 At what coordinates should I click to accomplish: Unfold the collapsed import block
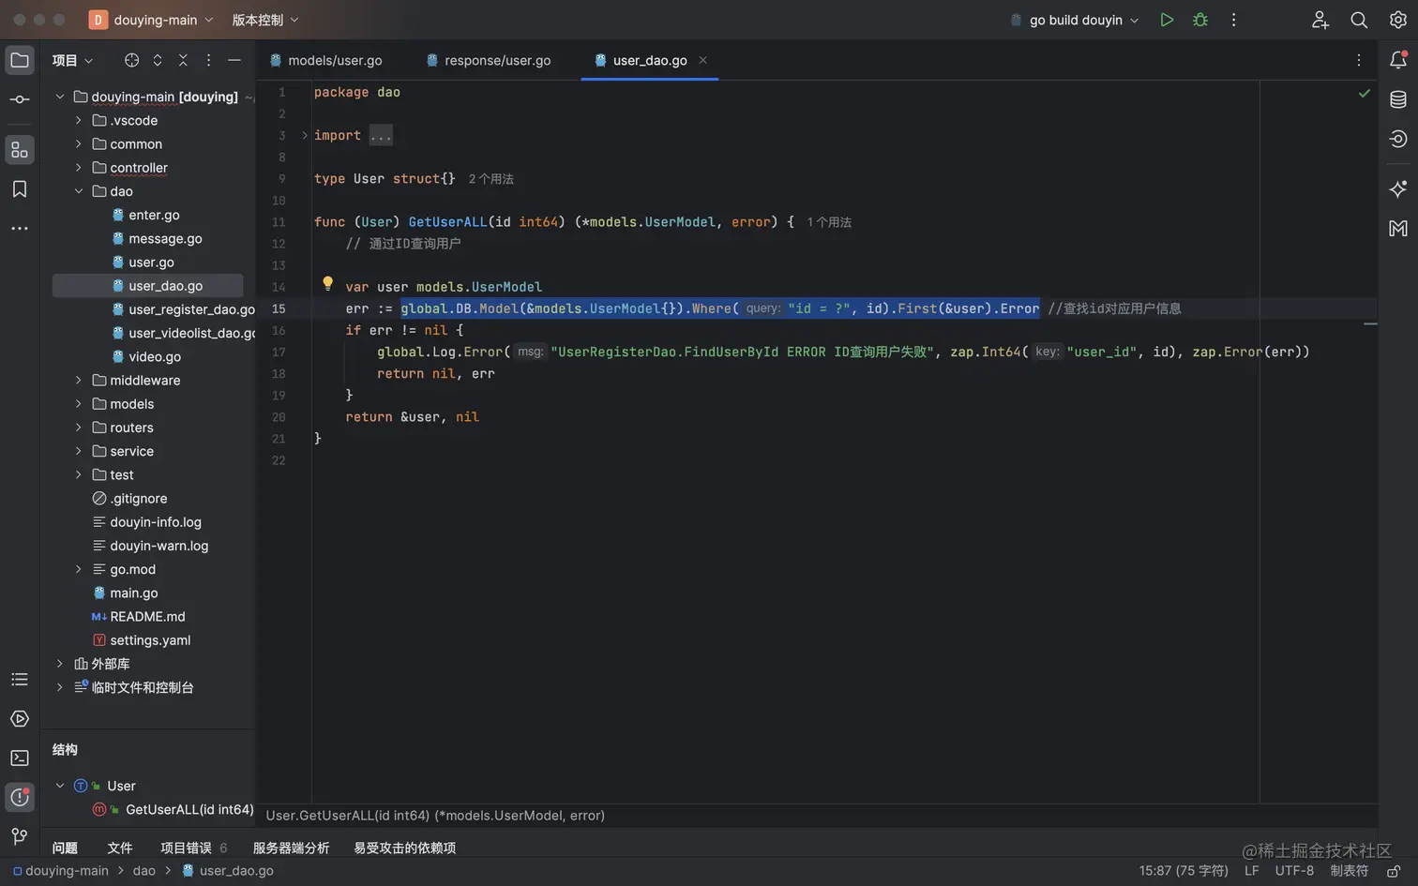(305, 135)
